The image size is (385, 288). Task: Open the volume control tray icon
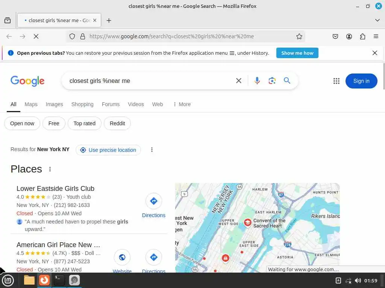tap(358, 280)
